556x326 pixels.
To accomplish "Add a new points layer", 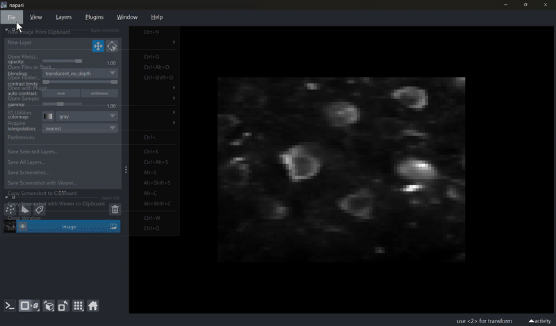I will [x=10, y=209].
